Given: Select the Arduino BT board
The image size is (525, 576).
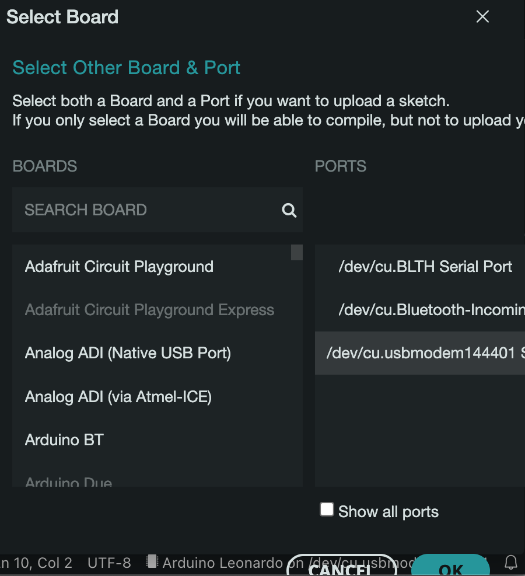Looking at the screenshot, I should 64,440.
